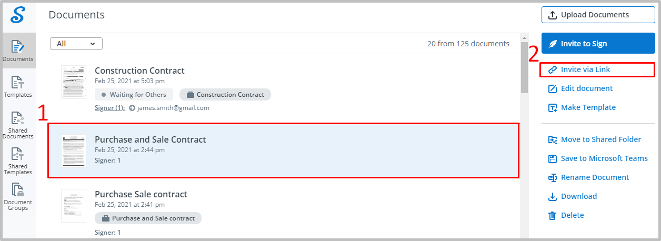Click Upload Documents button
Viewport: 661px width, 241px height.
[x=598, y=15]
